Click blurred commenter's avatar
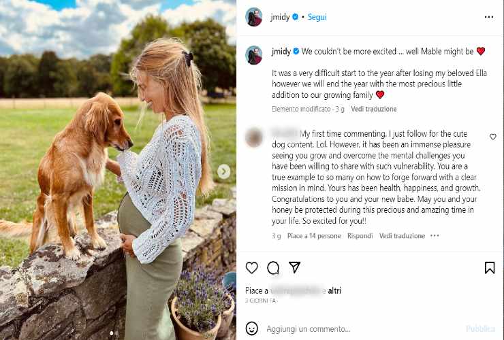The image size is (504, 340). [x=254, y=138]
